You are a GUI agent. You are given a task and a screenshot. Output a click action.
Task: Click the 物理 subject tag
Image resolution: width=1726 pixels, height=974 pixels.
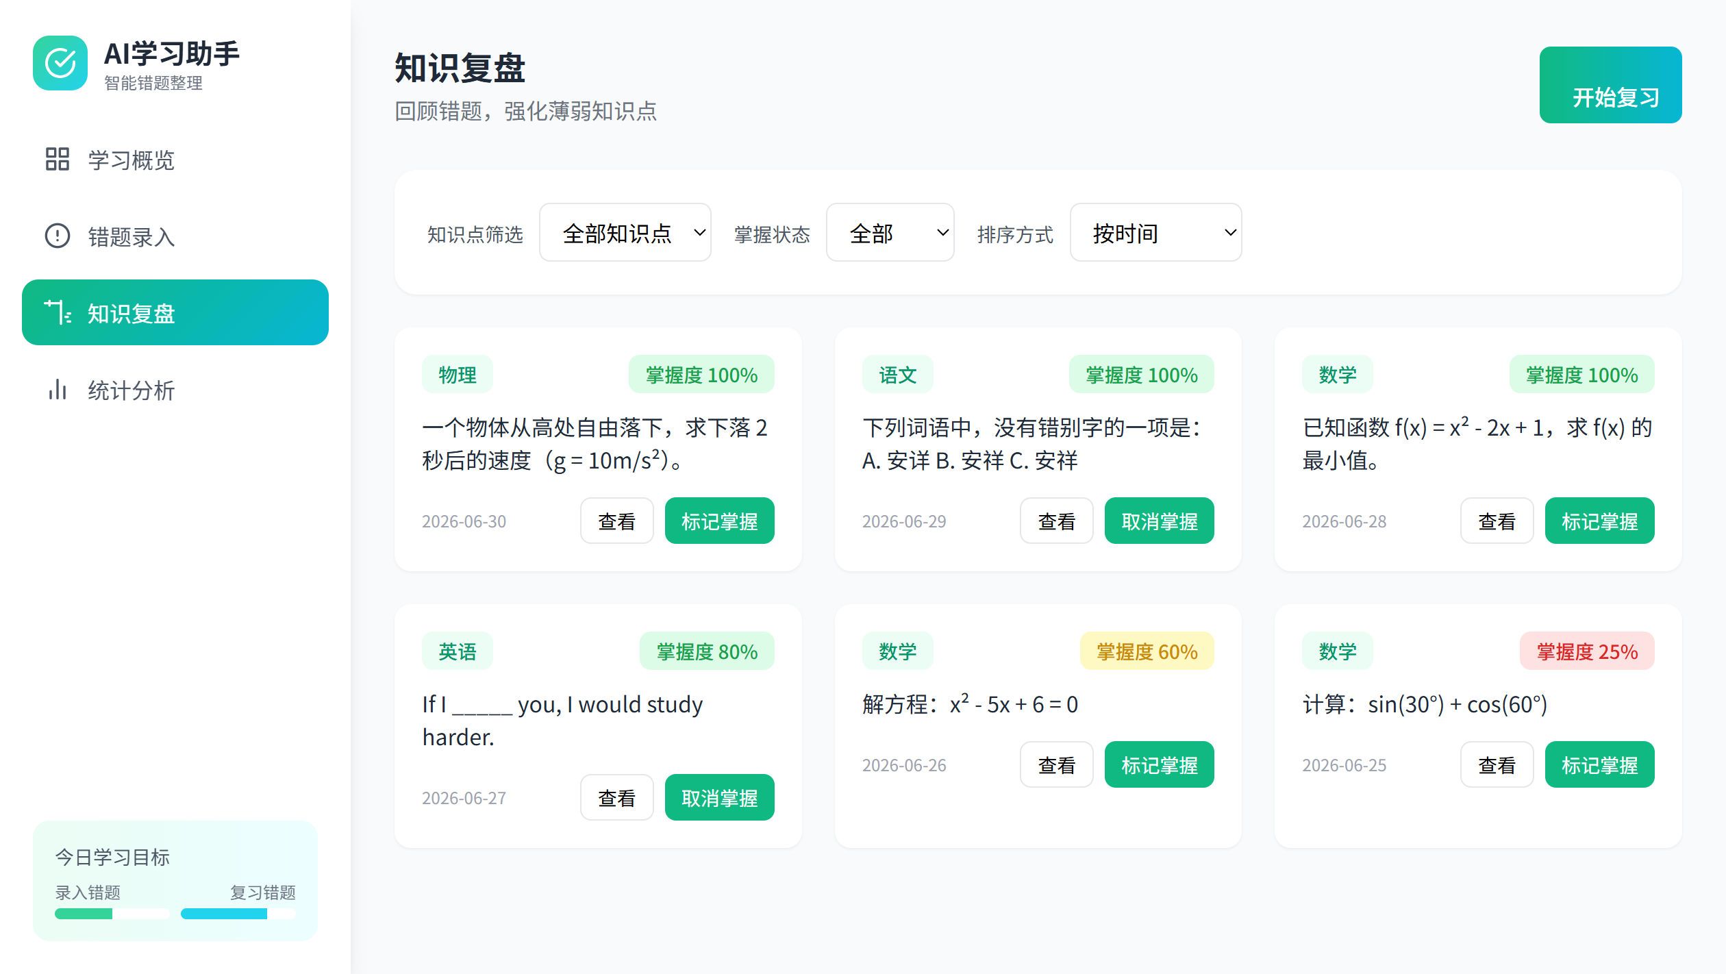458,375
